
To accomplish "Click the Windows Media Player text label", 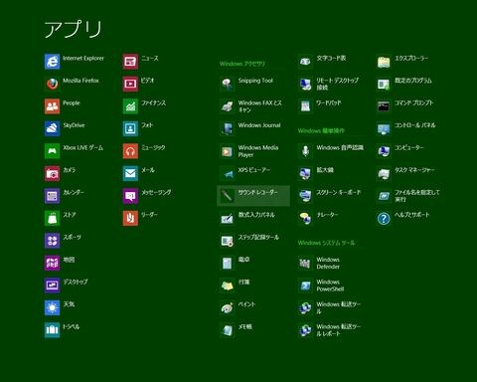I will 258,151.
